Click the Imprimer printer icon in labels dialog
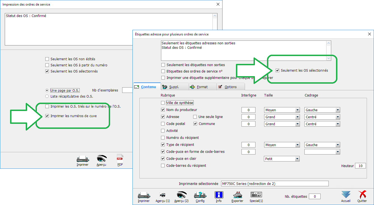The width and height of the screenshot is (374, 205). [144, 195]
